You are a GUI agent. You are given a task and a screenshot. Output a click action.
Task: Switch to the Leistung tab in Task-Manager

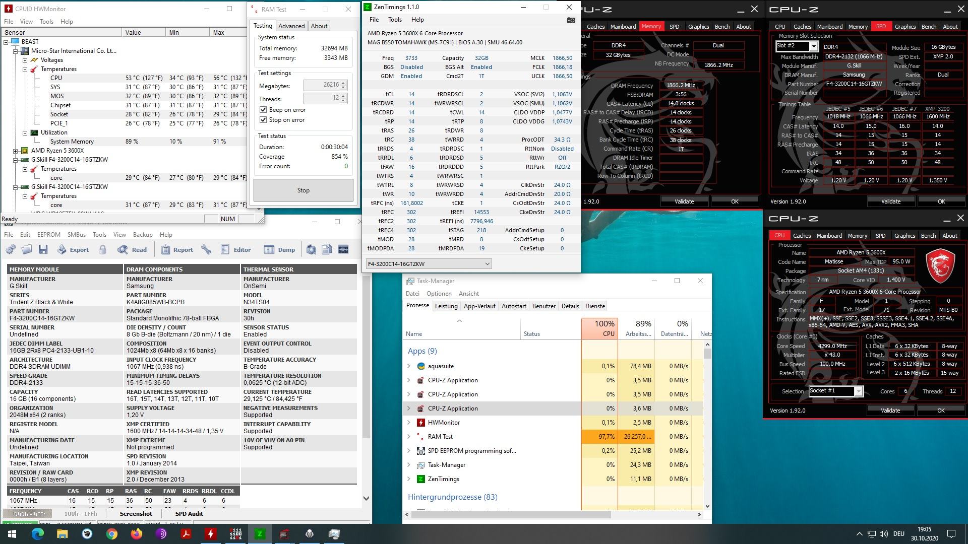[446, 306]
